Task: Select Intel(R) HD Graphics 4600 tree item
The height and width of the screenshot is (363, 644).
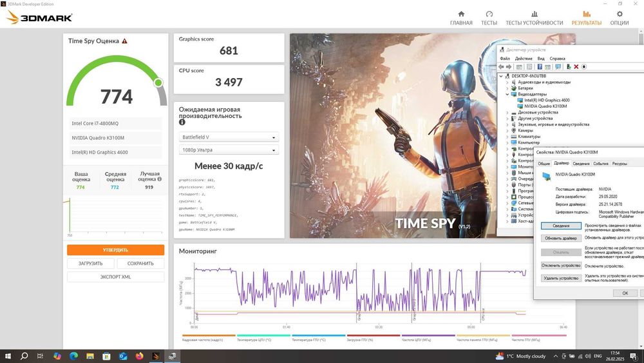Action: [x=547, y=100]
